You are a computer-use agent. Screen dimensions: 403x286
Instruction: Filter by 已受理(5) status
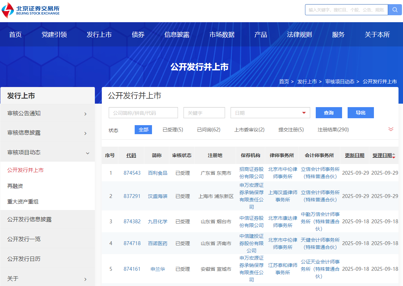pyautogui.click(x=173, y=130)
